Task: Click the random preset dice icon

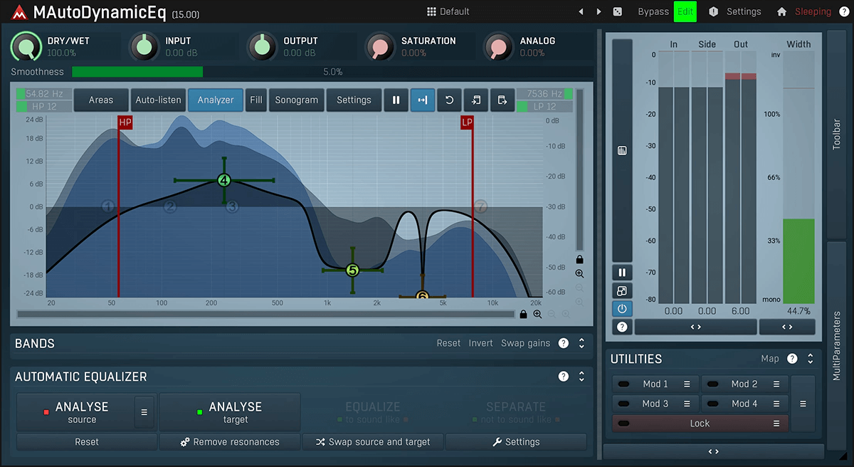Action: click(617, 11)
